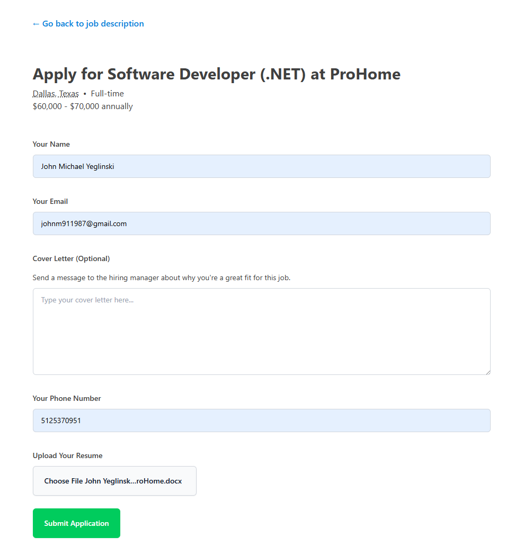Click the "Your Email" label
515x555 pixels.
[x=50, y=201]
